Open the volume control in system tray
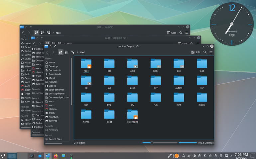This screenshot has height=159, width=256. pyautogui.click(x=210, y=156)
